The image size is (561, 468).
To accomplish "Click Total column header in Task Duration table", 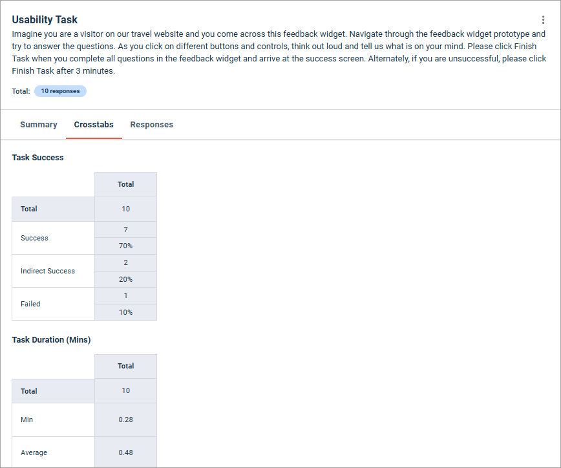I will click(x=125, y=366).
